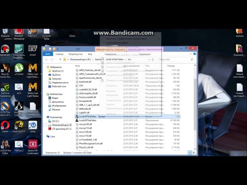
Task: Open the Общий доступ ribbon tab
Action: point(76,54)
